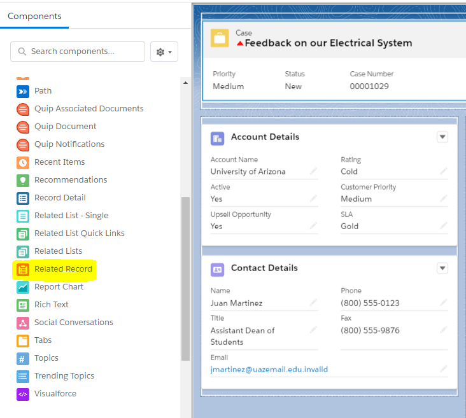Click the Search components input field

click(x=78, y=52)
